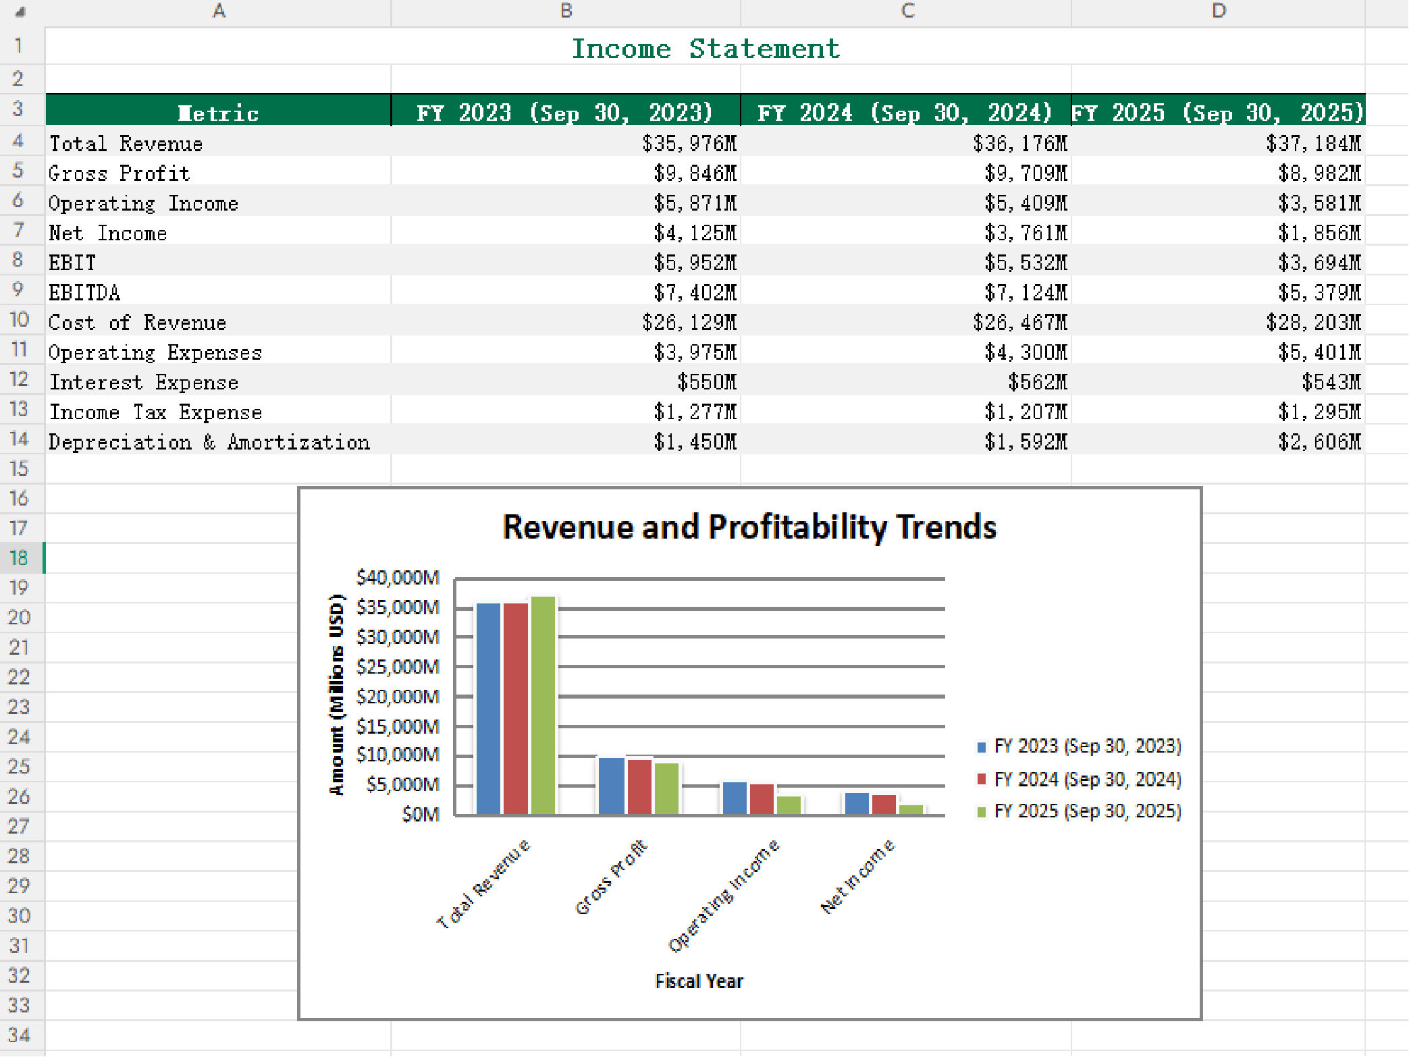Viewport: 1409px width, 1057px height.
Task: Select the Income Statement title cell
Action: 706,47
